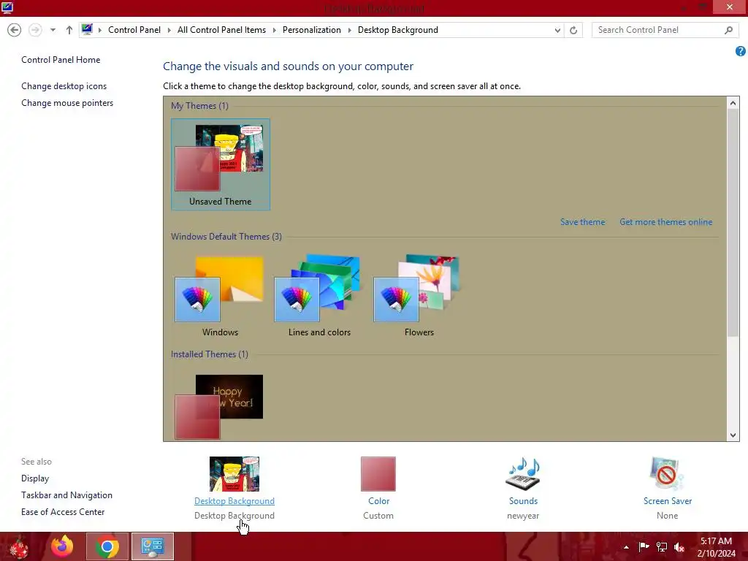
Task: Apply the Lines and colors theme
Action: pyautogui.click(x=319, y=296)
